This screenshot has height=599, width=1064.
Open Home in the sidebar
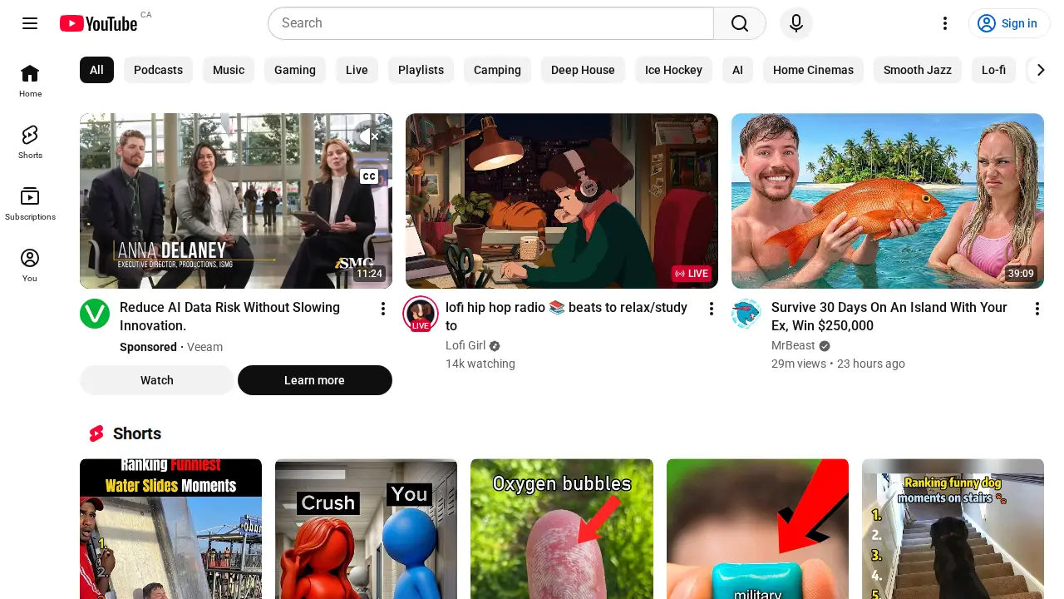(30, 81)
